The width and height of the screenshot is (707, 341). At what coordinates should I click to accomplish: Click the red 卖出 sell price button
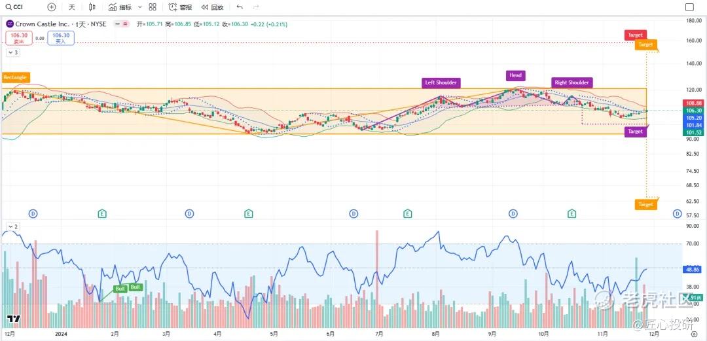(x=19, y=37)
